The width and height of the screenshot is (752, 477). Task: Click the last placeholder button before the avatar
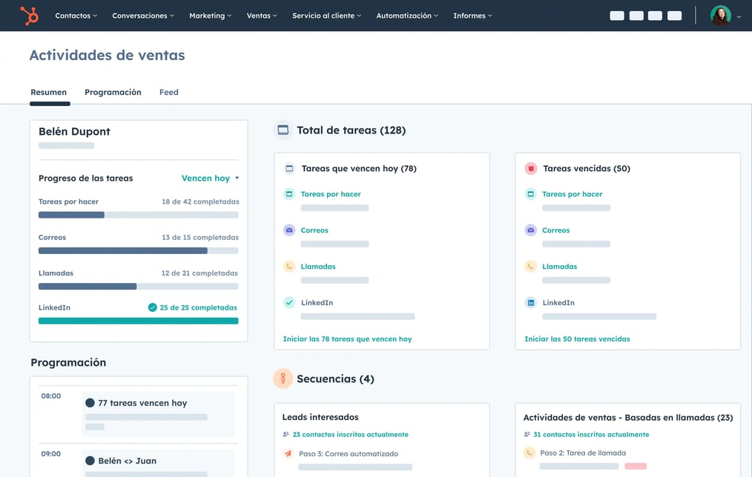(x=674, y=16)
